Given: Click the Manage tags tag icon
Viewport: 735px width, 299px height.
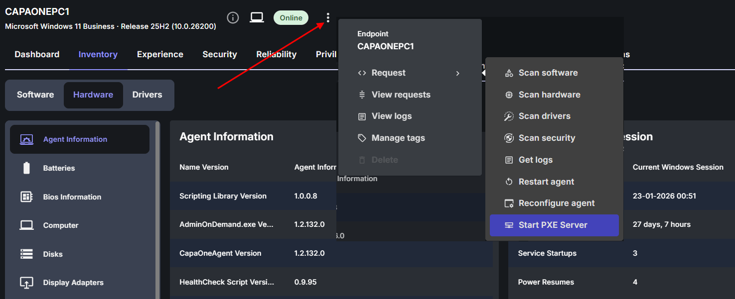Looking at the screenshot, I should tap(362, 138).
